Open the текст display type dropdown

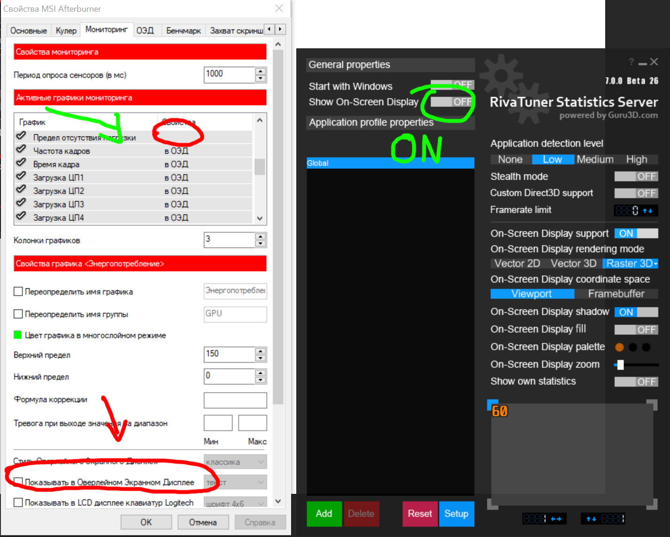pos(235,482)
